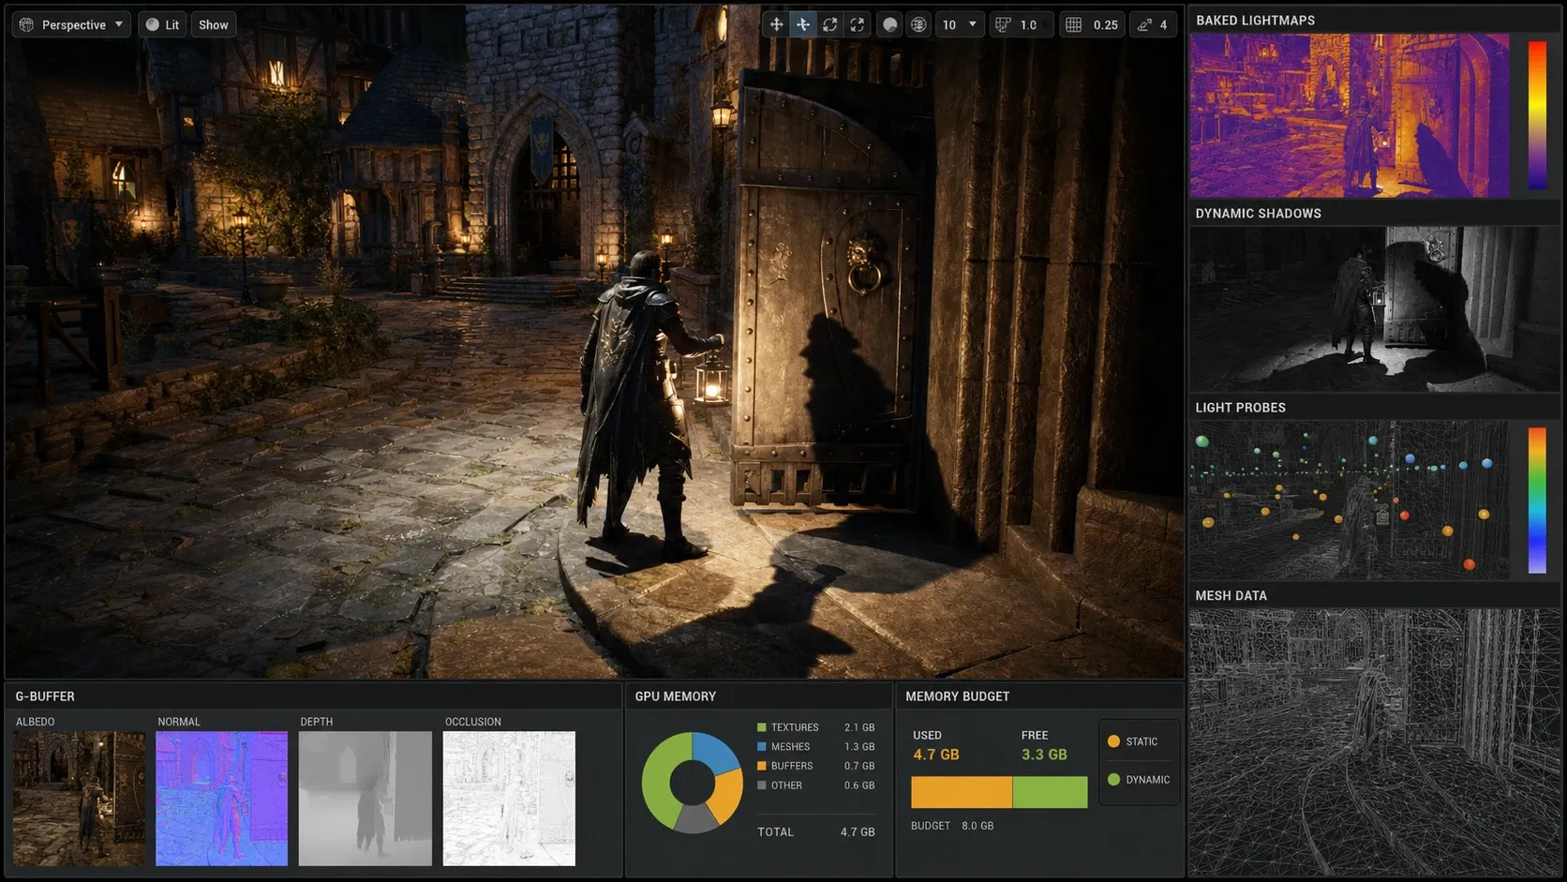The width and height of the screenshot is (1567, 882).
Task: Click the GPU MEMORY panel title
Action: coord(676,696)
